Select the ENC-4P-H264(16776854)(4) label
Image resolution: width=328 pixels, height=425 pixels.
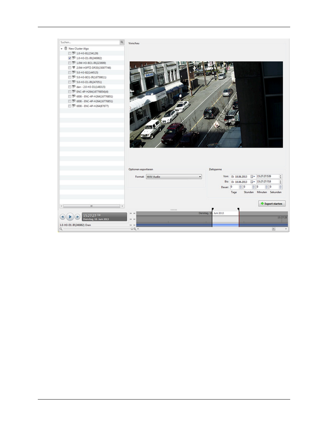[92, 92]
